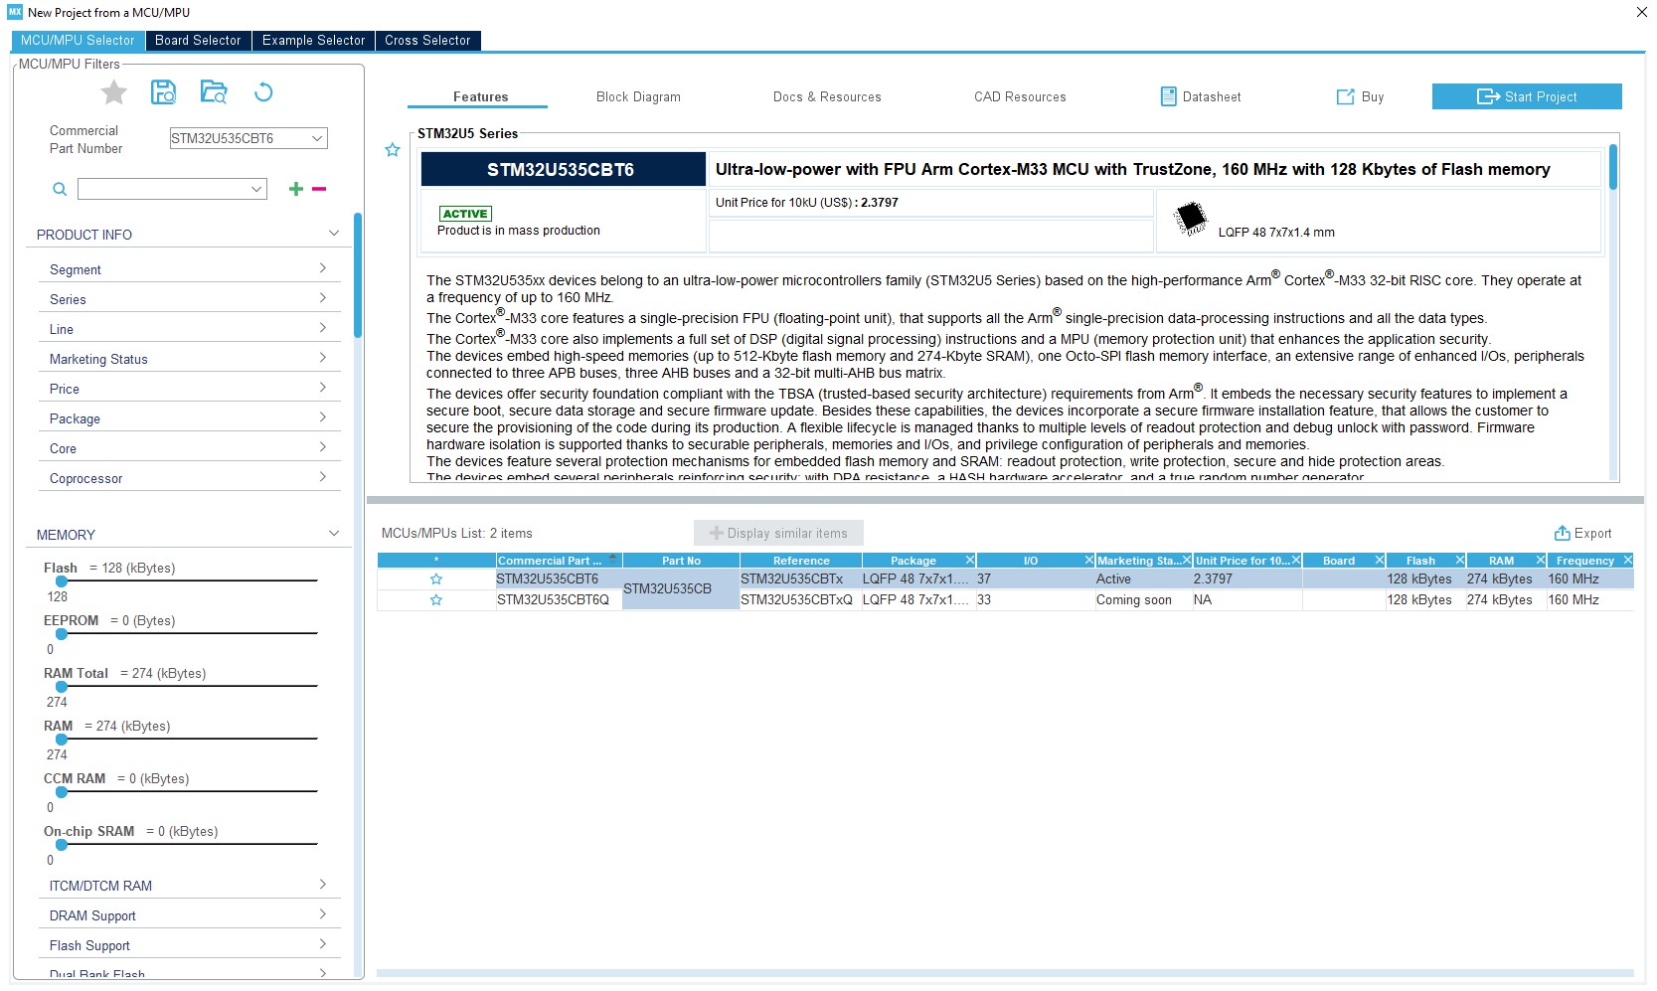Star the STM32U535CBT6Q row in list
The height and width of the screenshot is (991, 1657).
436,600
